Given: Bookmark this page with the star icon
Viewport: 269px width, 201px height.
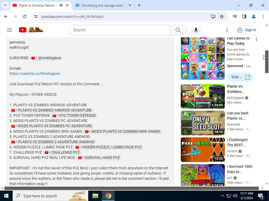Looking at the screenshot, I should pyautogui.click(x=222, y=16).
